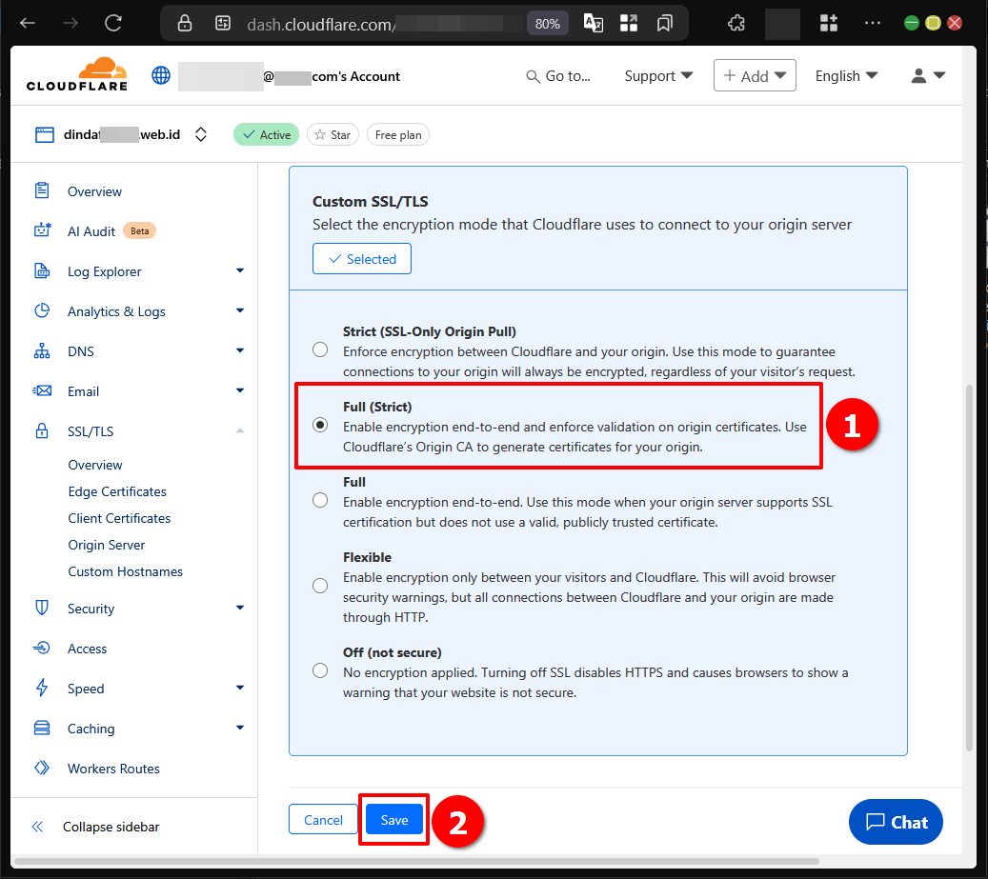The width and height of the screenshot is (988, 879).
Task: Expand the Security section arrow
Action: [x=240, y=608]
